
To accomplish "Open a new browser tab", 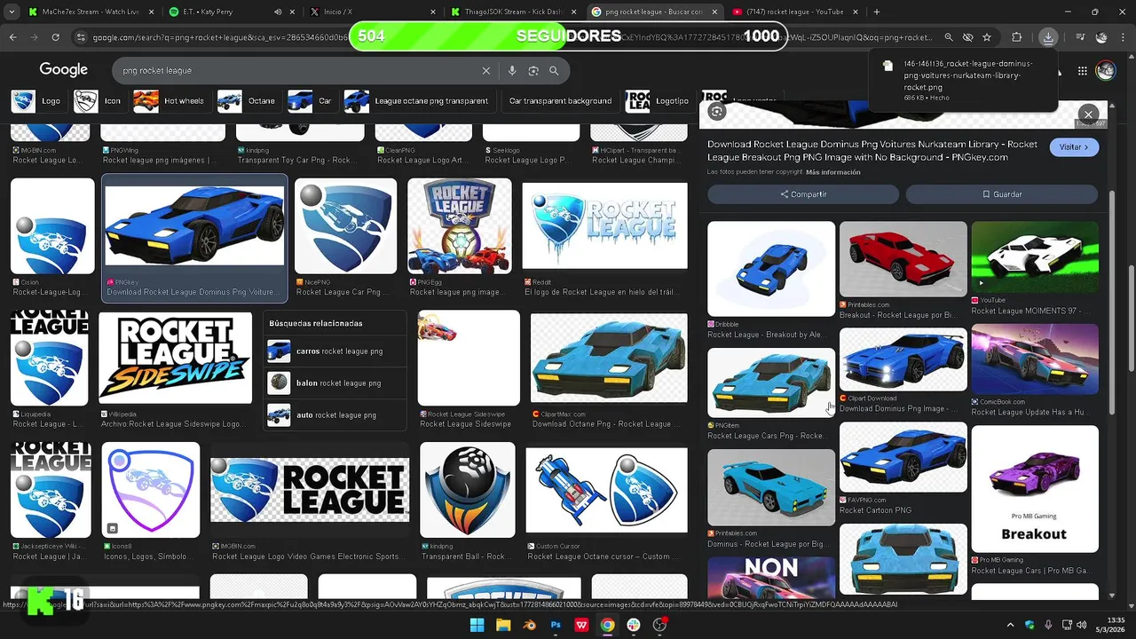I will pos(877,12).
